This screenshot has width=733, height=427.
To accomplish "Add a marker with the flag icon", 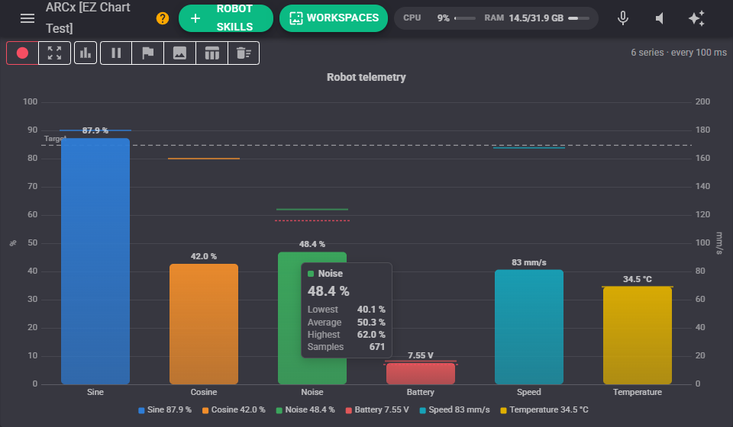I will pos(147,53).
